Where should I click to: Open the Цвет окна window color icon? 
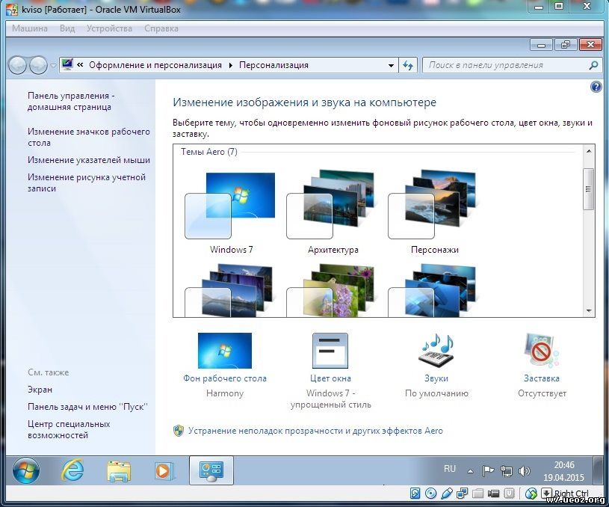pyautogui.click(x=330, y=350)
